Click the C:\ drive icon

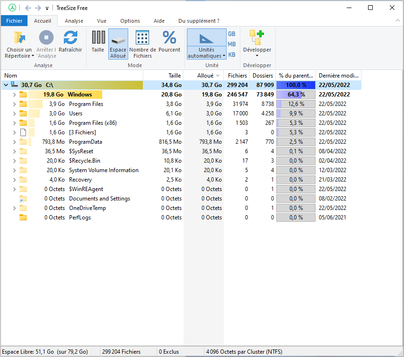pyautogui.click(x=14, y=85)
